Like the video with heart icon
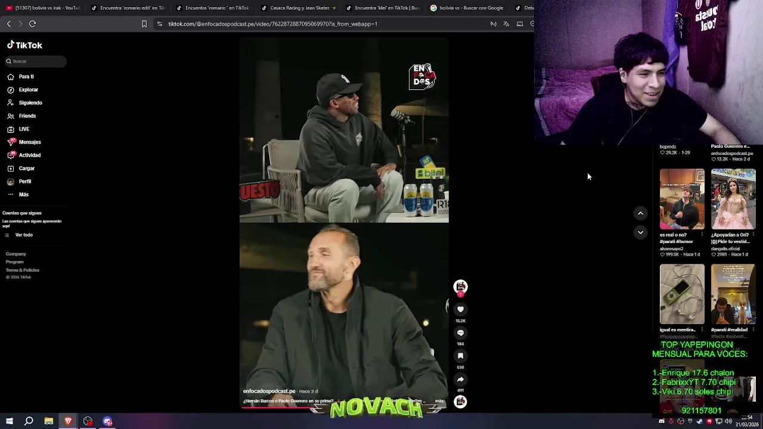The image size is (763, 429). coord(460,309)
